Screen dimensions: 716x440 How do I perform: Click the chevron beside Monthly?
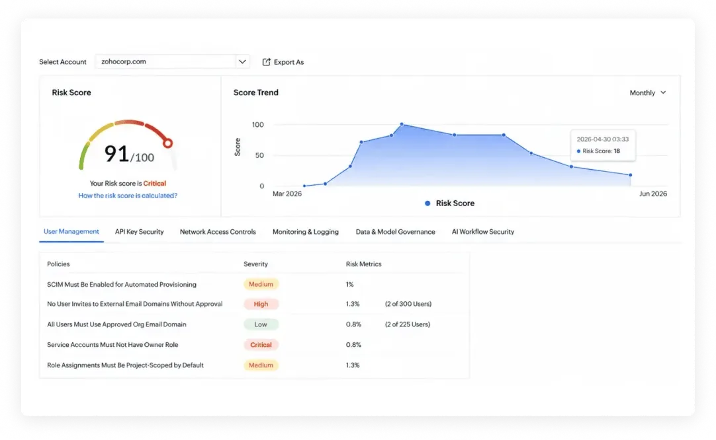[x=663, y=92]
